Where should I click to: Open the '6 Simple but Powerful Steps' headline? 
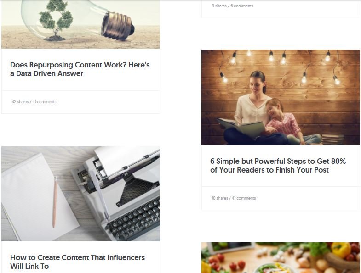278,166
